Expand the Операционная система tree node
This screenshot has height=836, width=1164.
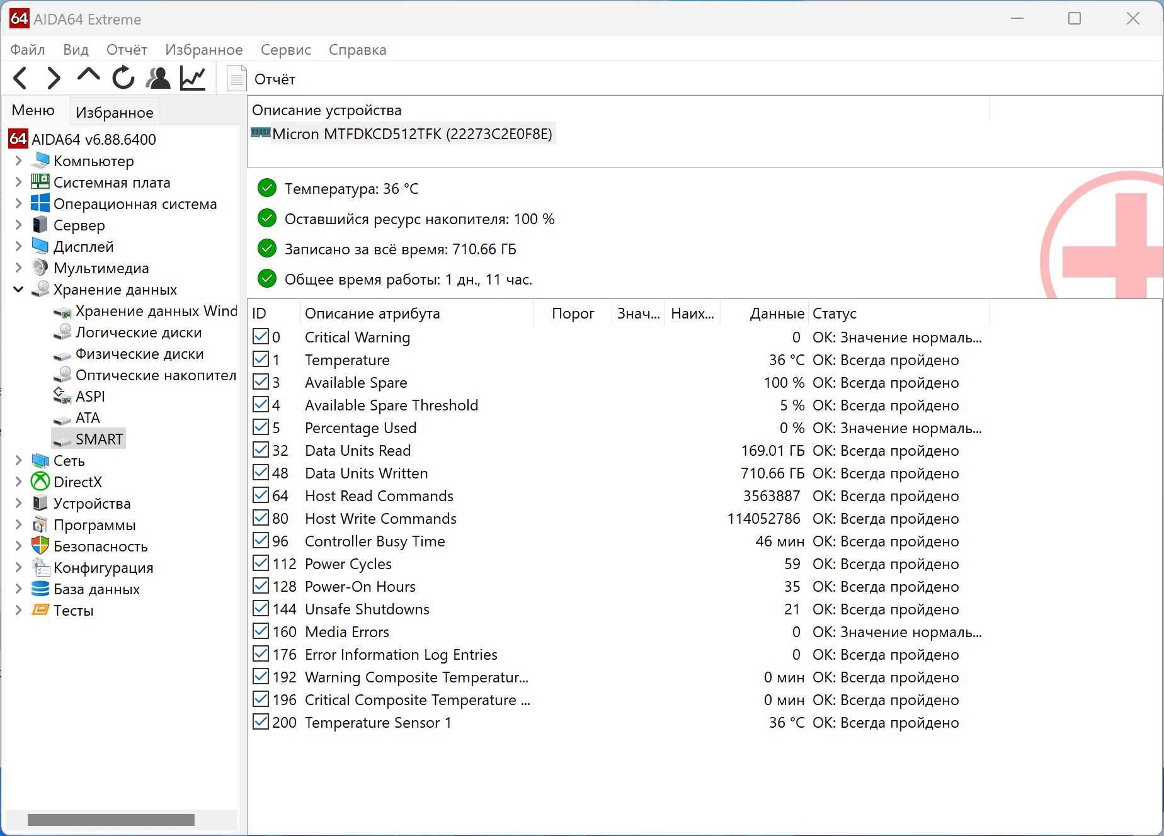(18, 203)
